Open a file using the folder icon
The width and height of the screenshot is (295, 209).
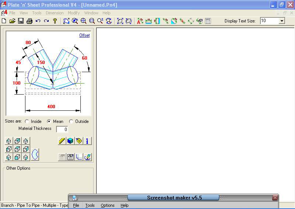12,21
